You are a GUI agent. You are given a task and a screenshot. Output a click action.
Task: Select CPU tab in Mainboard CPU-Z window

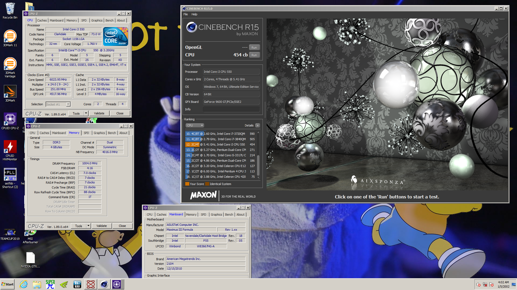point(149,215)
